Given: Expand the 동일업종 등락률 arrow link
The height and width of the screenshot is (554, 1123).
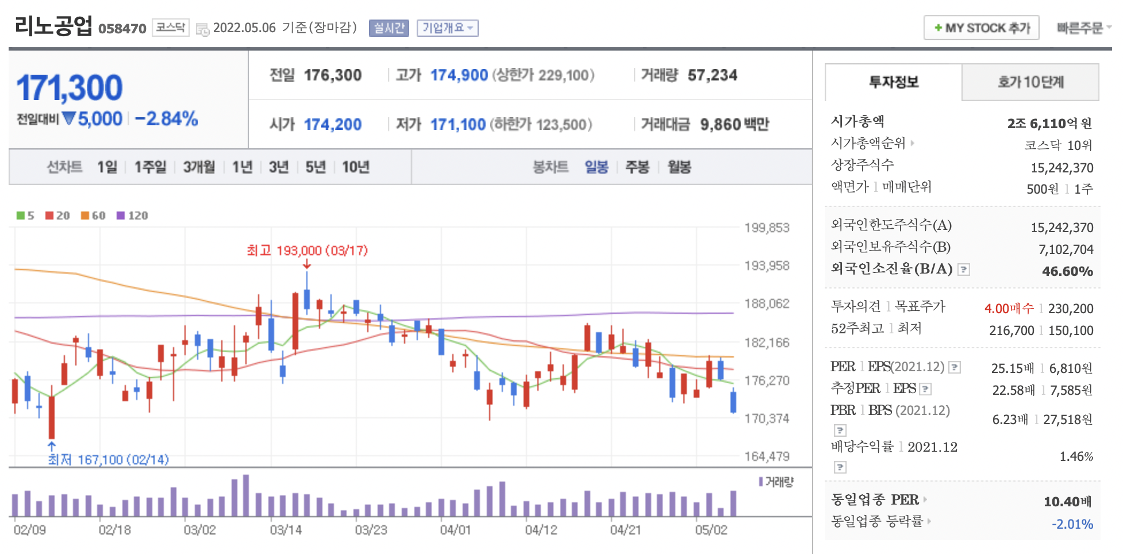Looking at the screenshot, I should tap(929, 521).
